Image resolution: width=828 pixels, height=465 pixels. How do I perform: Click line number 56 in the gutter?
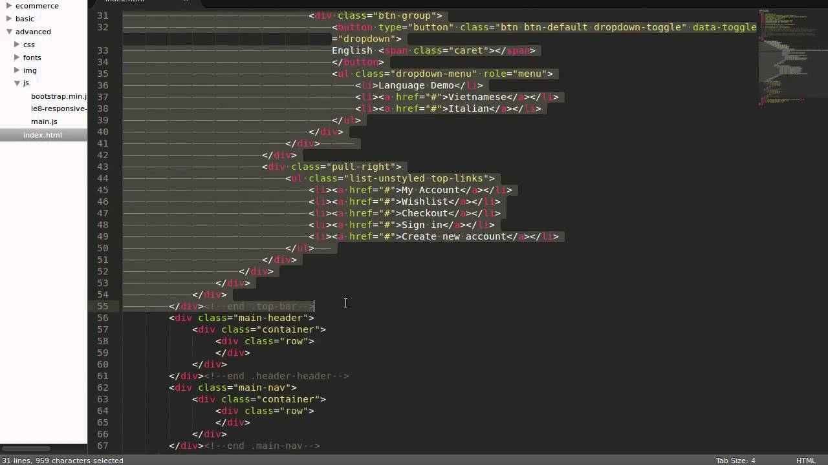point(102,318)
